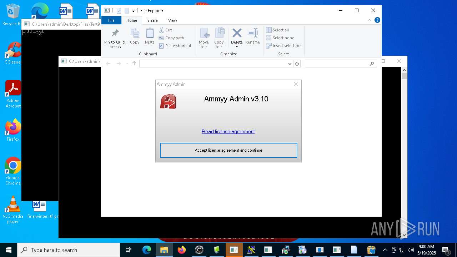Screen dimensions: 457x257
Task: Open Task View on the taskbar
Action: pos(129,250)
